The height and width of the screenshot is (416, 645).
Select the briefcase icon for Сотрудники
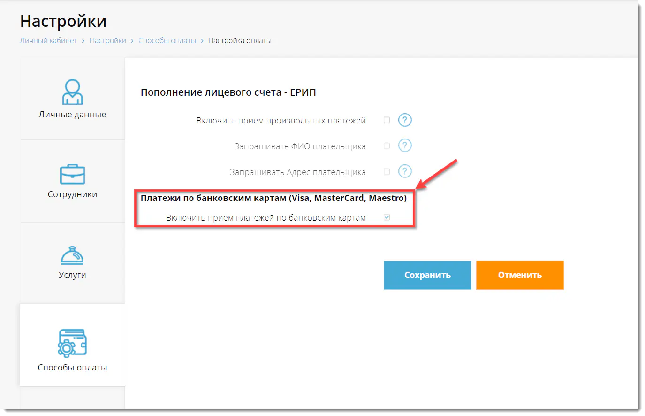72,174
